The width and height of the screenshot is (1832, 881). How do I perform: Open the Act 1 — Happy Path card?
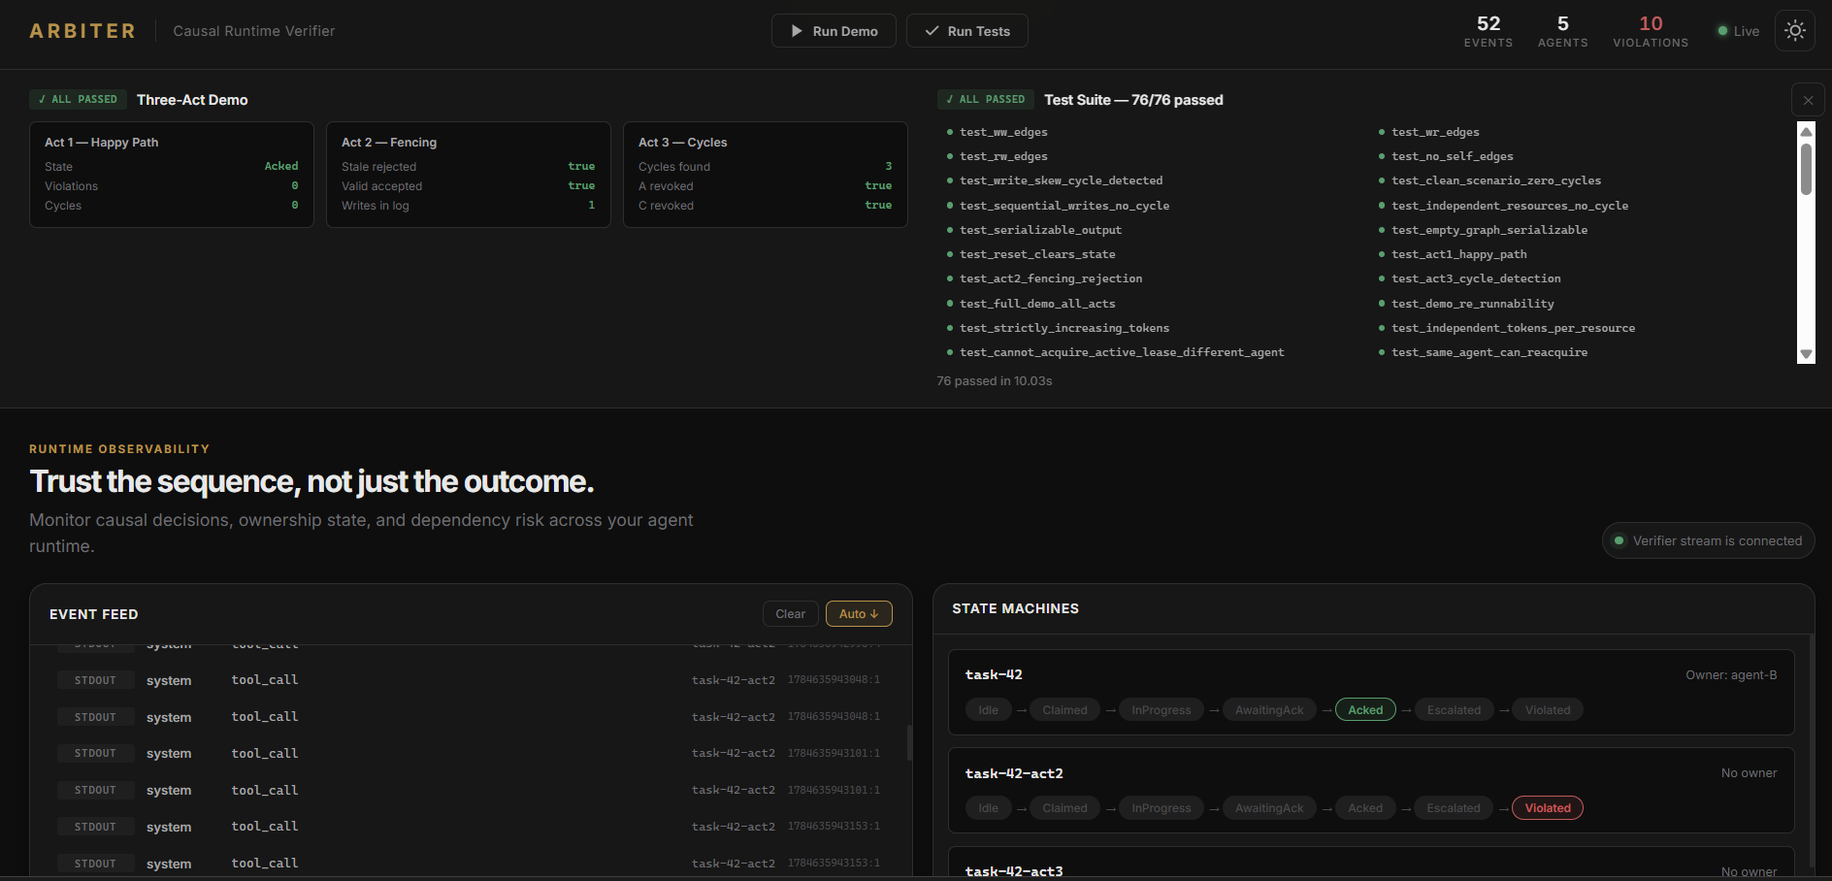[172, 175]
